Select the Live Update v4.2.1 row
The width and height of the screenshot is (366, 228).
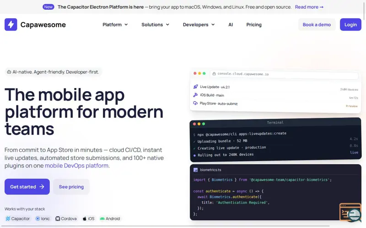pos(275,88)
